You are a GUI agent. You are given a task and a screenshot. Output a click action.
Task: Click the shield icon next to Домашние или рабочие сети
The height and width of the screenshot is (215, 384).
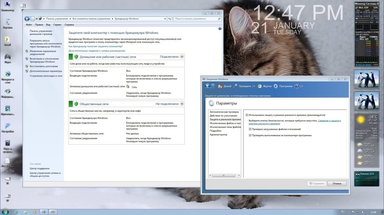pyautogui.click(x=76, y=57)
